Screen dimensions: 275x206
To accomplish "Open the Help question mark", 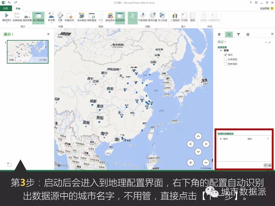I will pyautogui.click(x=251, y=3).
